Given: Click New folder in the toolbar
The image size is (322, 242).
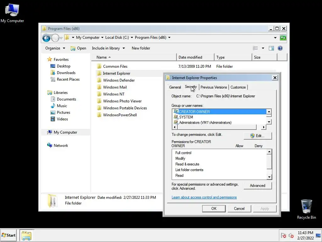Looking at the screenshot, I should click(x=141, y=48).
